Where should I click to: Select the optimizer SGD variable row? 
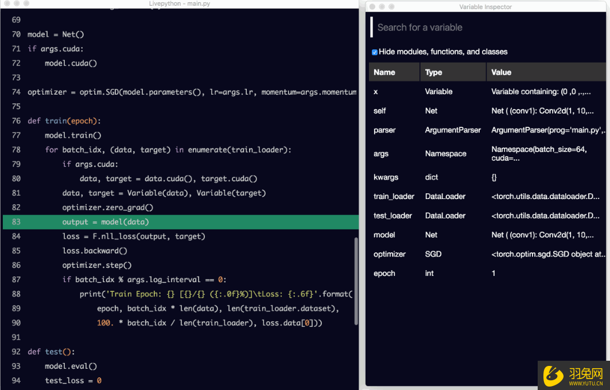tap(390, 254)
